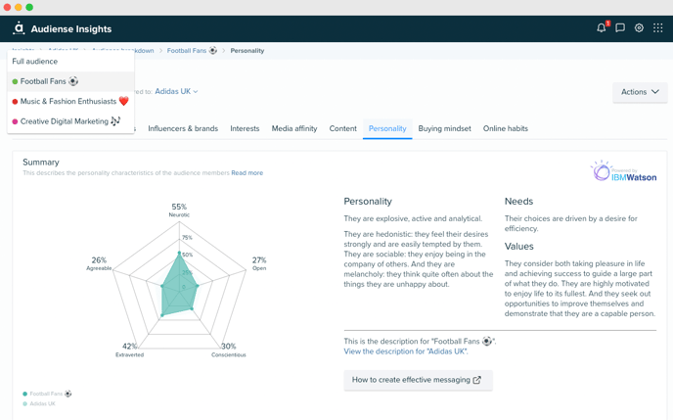The width and height of the screenshot is (673, 420).
Task: Click the red dot beside Music & Fashion
Action: [15, 102]
